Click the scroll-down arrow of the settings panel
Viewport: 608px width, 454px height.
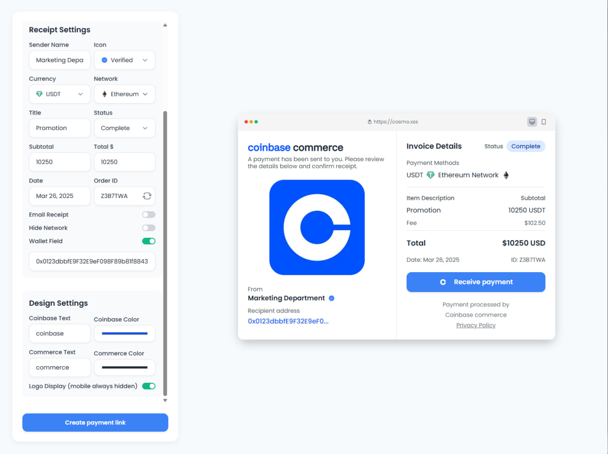coord(165,400)
